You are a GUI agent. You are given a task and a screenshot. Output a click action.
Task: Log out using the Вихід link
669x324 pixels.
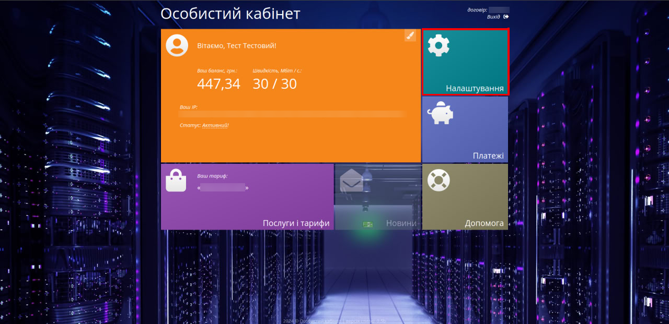493,17
